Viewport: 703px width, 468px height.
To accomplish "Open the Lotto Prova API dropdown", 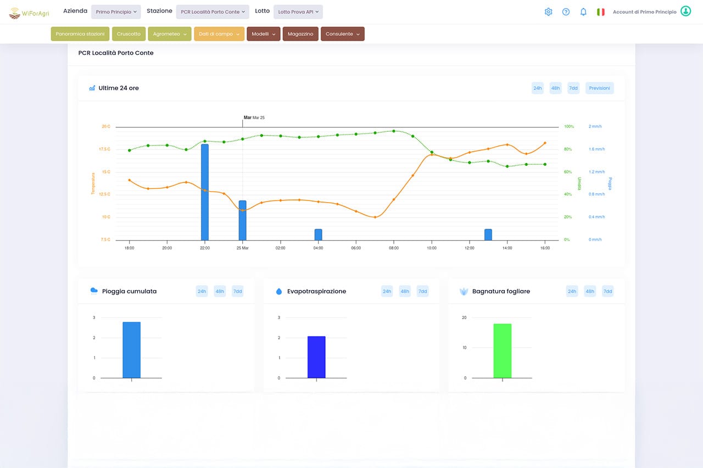I will pyautogui.click(x=298, y=12).
